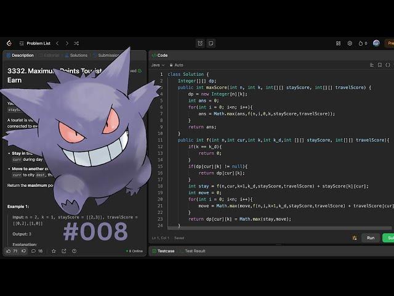Viewport: 394px width, 296px height.
Task: Switch to the Solutions tab
Action: (76, 55)
